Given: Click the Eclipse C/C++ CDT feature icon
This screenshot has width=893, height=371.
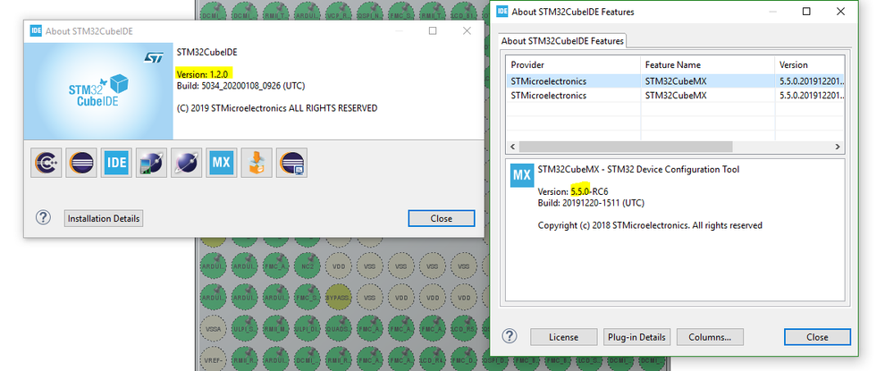Looking at the screenshot, I should [x=46, y=163].
